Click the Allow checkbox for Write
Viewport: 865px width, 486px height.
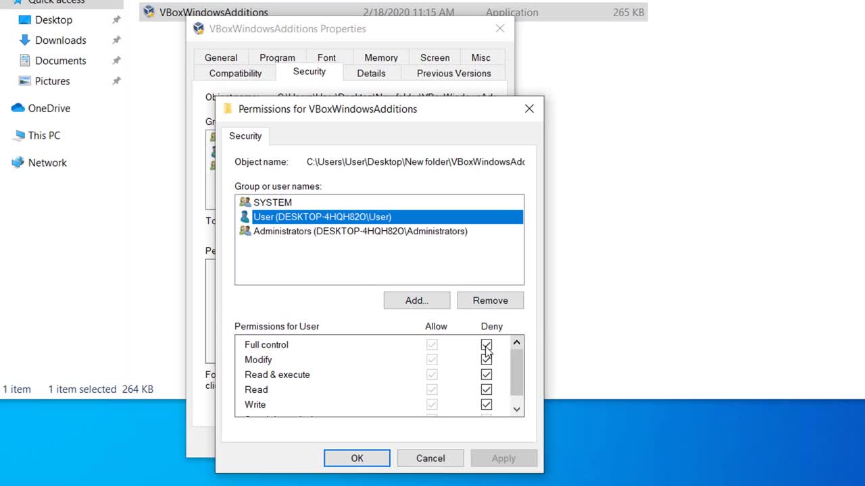432,404
